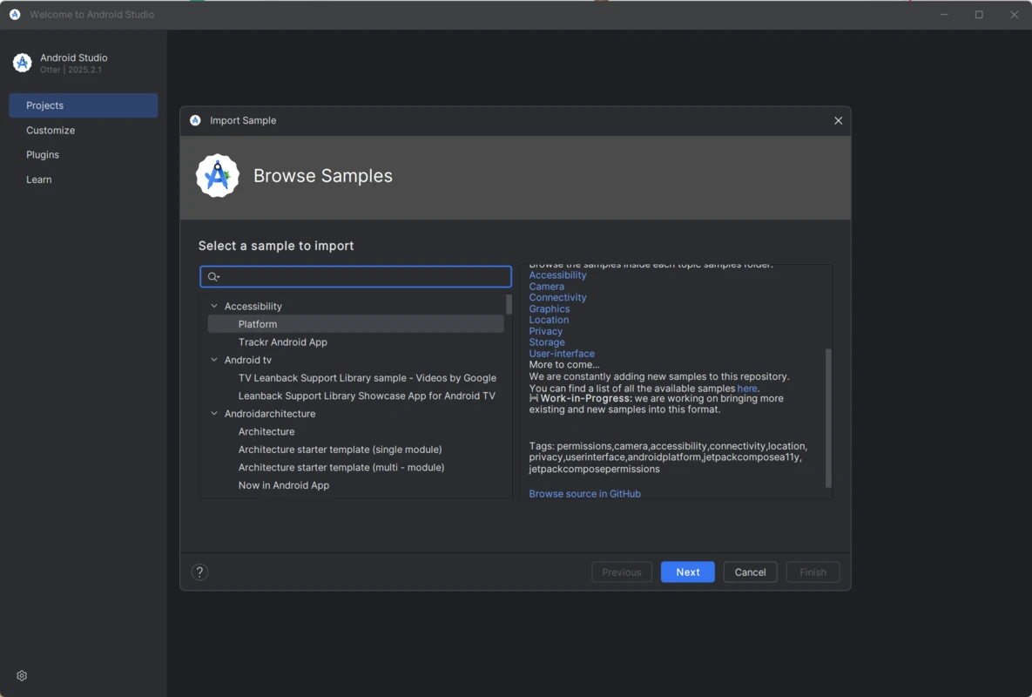The width and height of the screenshot is (1032, 697).
Task: Open the Privacy link in description
Action: (546, 331)
